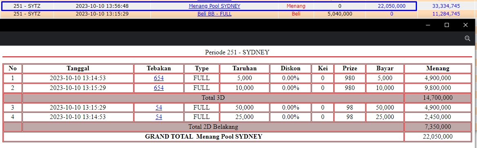The image size is (477, 148).
Task: Click the Tanggal column header
Action: [78, 68]
